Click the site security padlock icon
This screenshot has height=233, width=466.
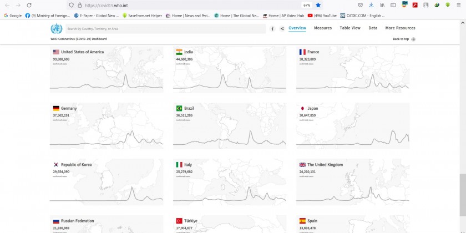tap(79, 5)
